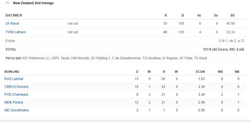
Task: Open CBRLS Kumara's player page
Action: pos(16,87)
